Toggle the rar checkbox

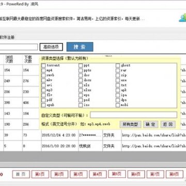pos(118,70)
